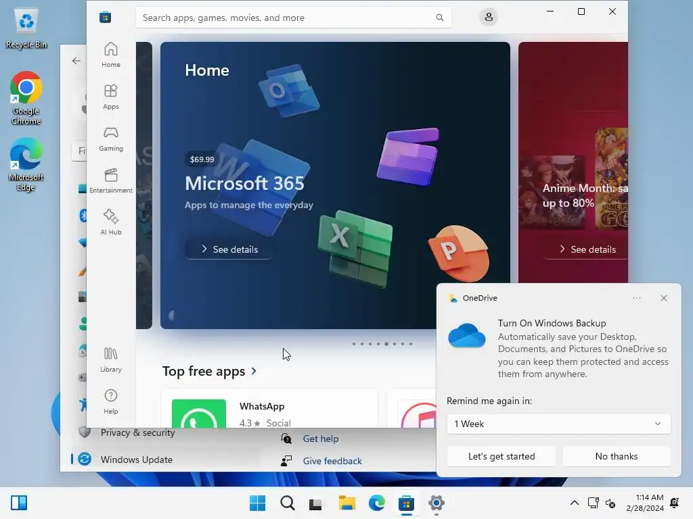See details for Microsoft 365
The image size is (693, 519).
(x=229, y=249)
